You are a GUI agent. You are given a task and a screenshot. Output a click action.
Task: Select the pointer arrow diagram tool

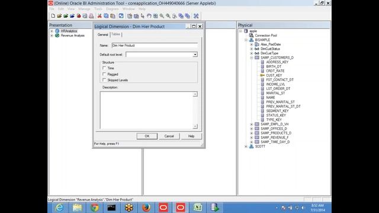143,16
